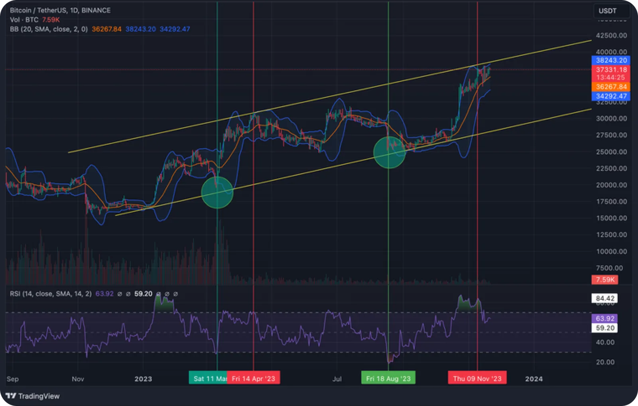Click the 25000.00 price scale tick
This screenshot has height=406, width=638.
[611, 152]
